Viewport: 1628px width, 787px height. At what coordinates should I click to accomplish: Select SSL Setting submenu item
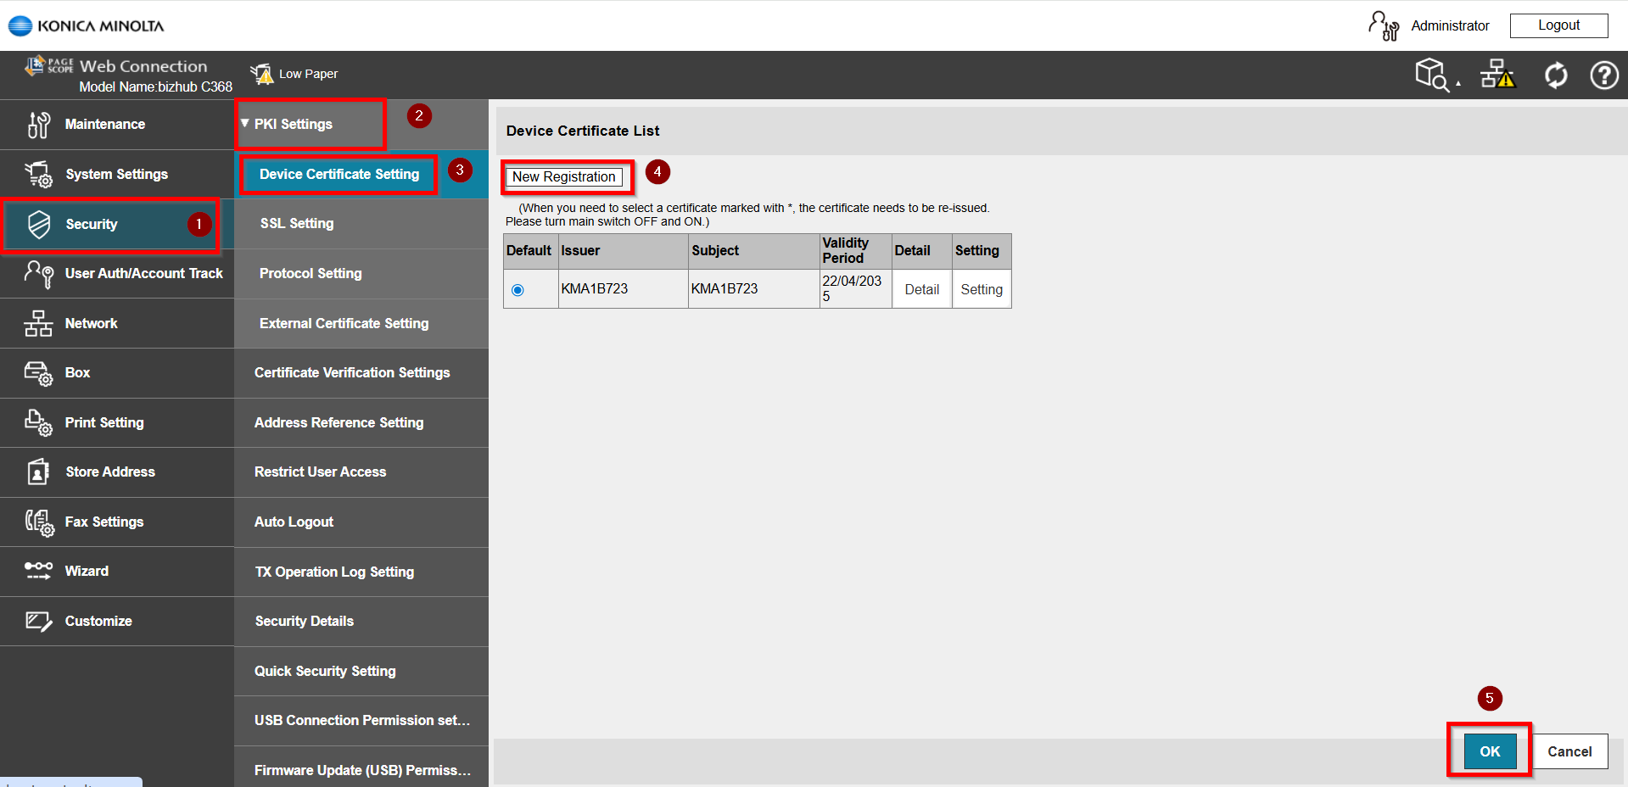[x=297, y=224]
